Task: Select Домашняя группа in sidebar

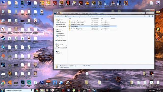Action: pos(62,40)
